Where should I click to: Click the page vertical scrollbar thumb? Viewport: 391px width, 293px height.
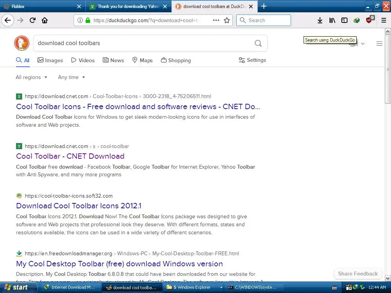(388, 69)
